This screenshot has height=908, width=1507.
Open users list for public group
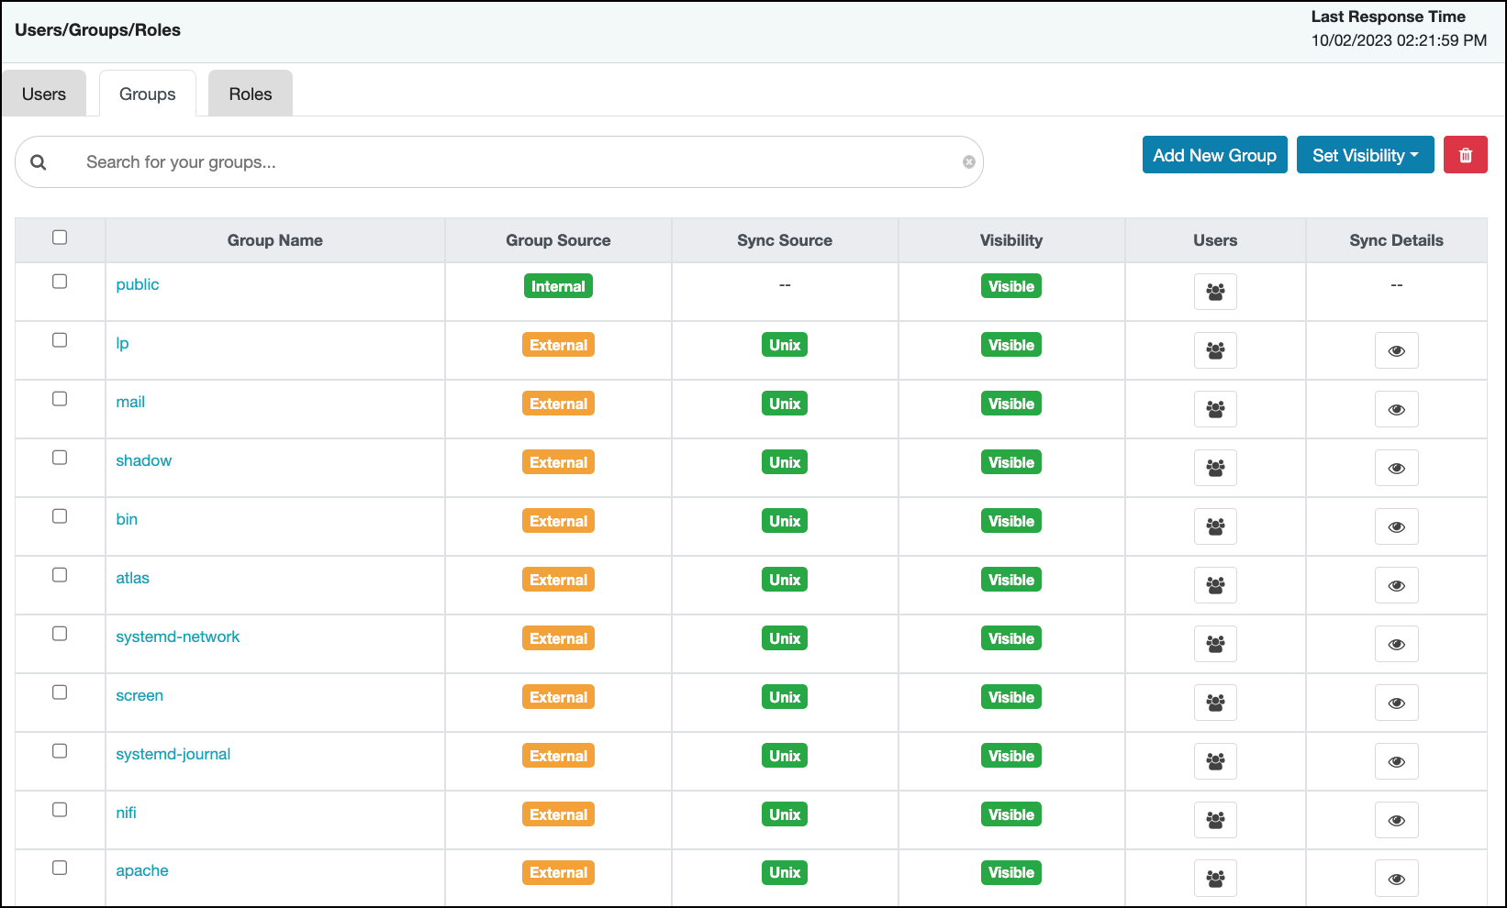1215,292
